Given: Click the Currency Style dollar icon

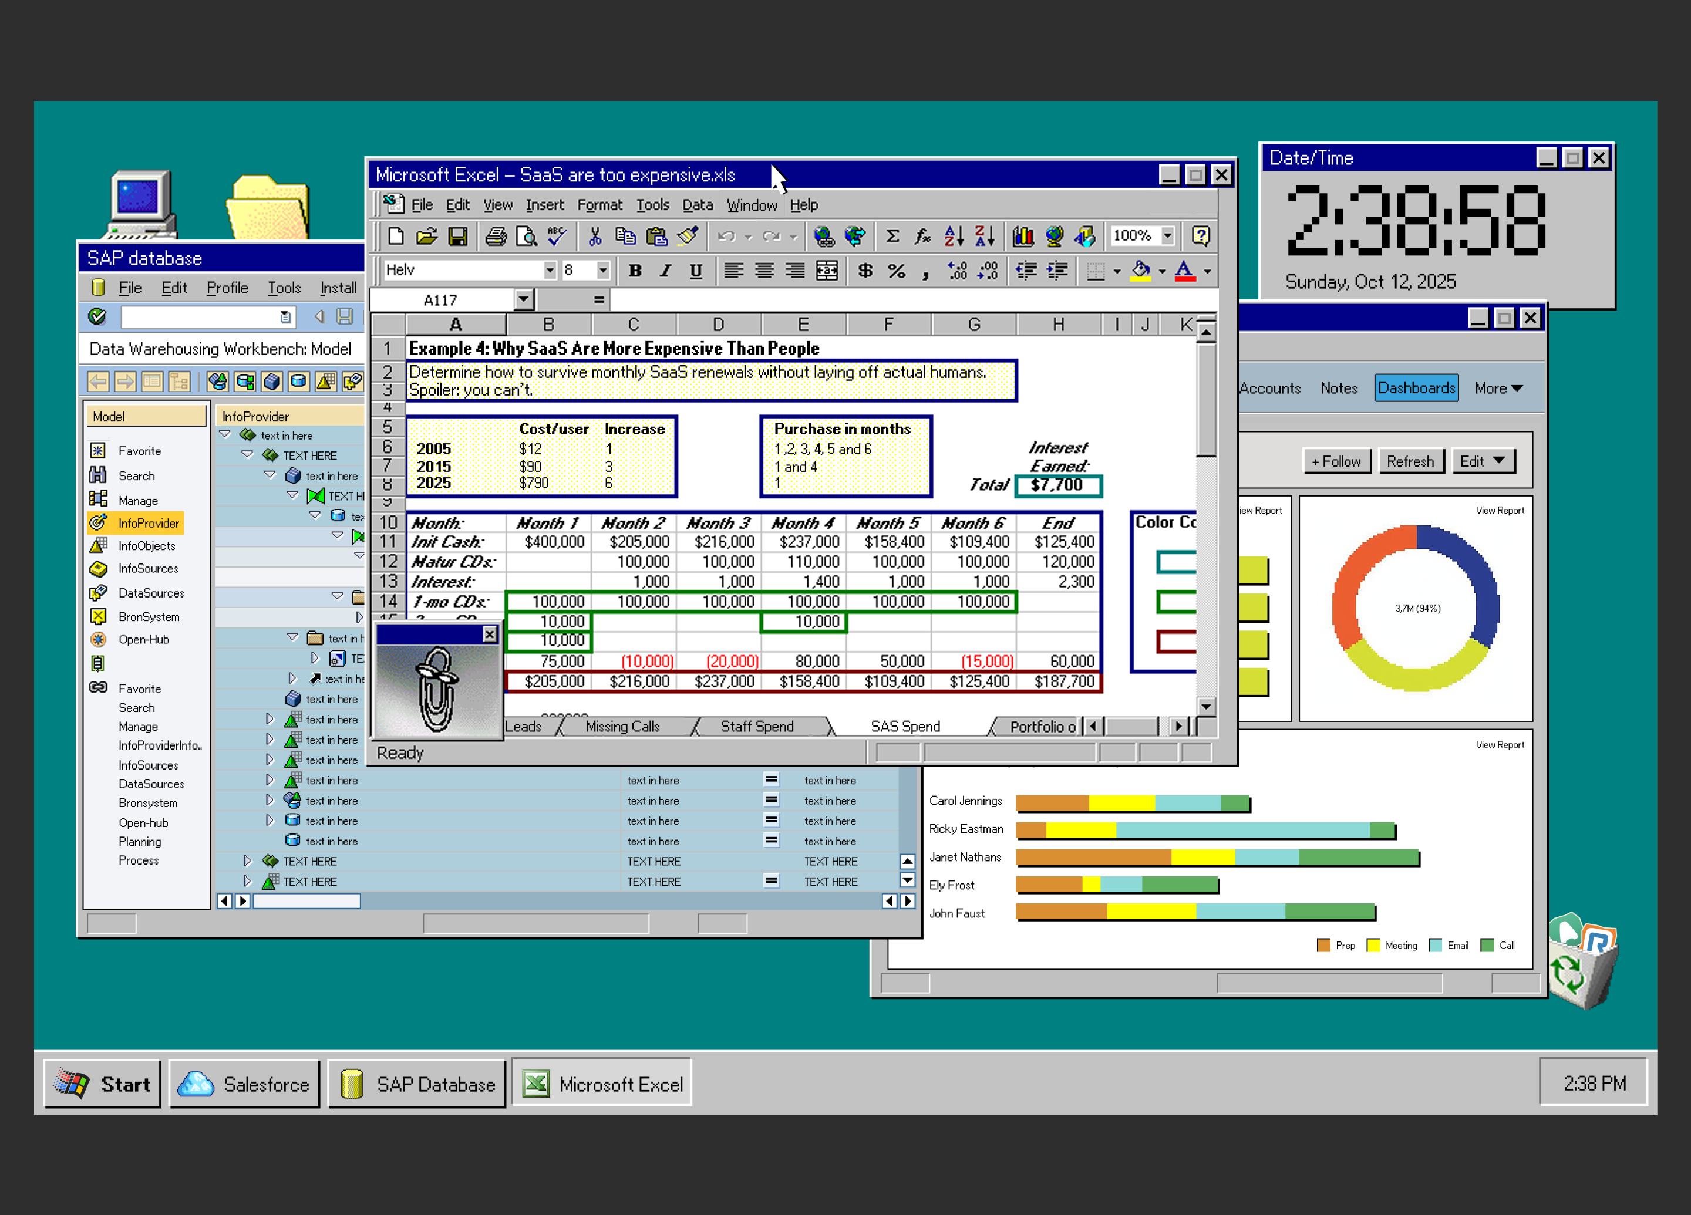Looking at the screenshot, I should pyautogui.click(x=865, y=271).
